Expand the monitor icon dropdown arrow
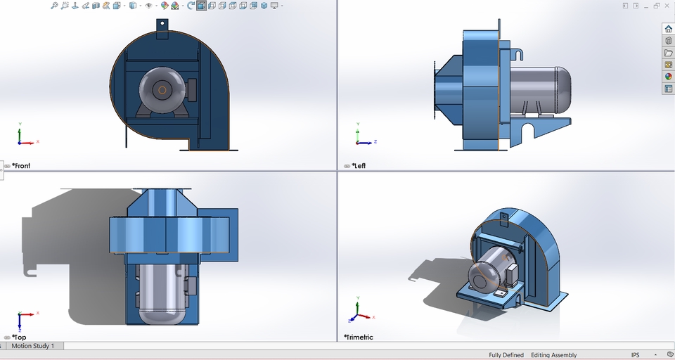The image size is (675, 360). click(282, 6)
